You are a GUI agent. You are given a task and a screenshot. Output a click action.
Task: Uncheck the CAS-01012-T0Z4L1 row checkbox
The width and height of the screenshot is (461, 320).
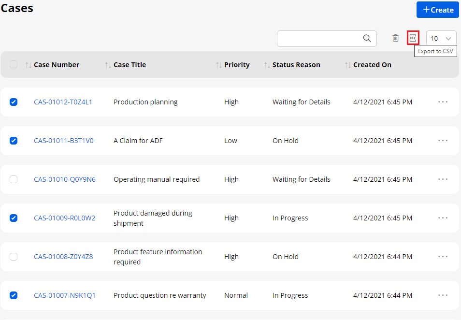[14, 102]
